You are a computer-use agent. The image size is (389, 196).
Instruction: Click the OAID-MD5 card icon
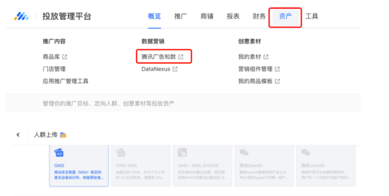121,153
